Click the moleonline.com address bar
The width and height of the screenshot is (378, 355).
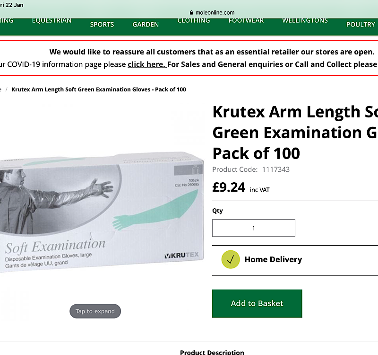click(212, 13)
